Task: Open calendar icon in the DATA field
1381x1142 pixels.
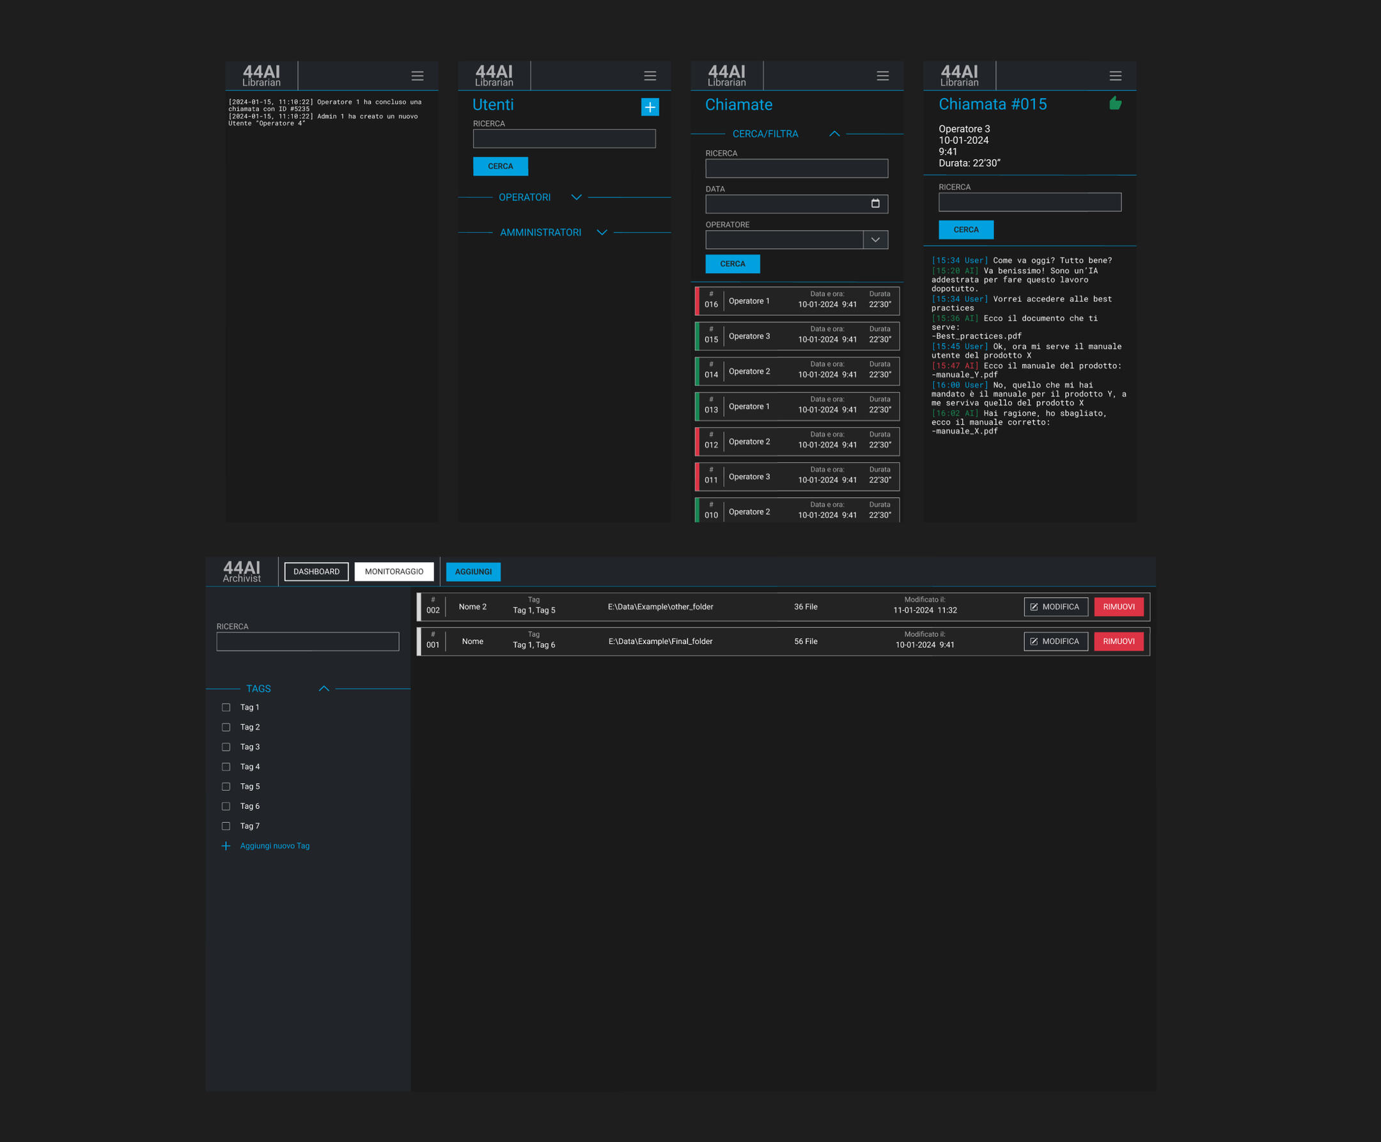Action: tap(875, 203)
